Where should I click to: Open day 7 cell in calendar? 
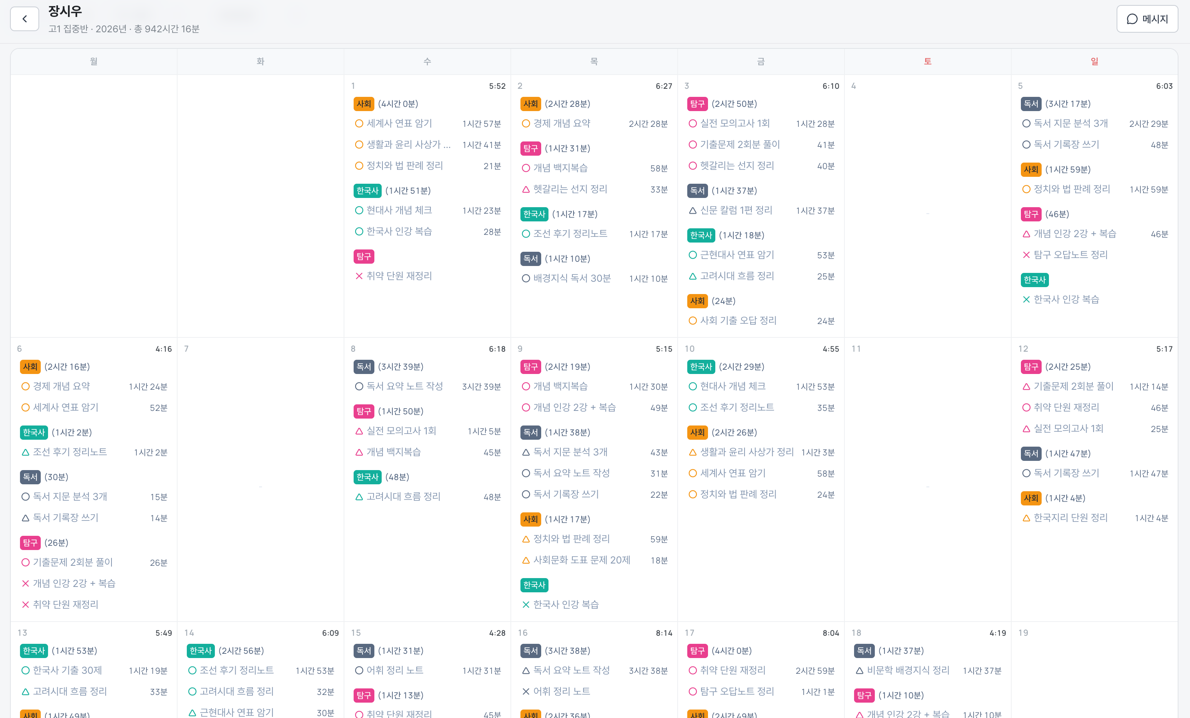[x=260, y=479]
